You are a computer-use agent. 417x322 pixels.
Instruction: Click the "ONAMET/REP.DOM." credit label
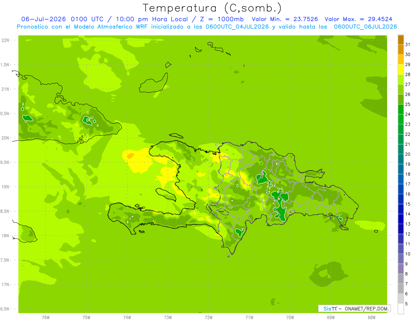pyautogui.click(x=367, y=308)
